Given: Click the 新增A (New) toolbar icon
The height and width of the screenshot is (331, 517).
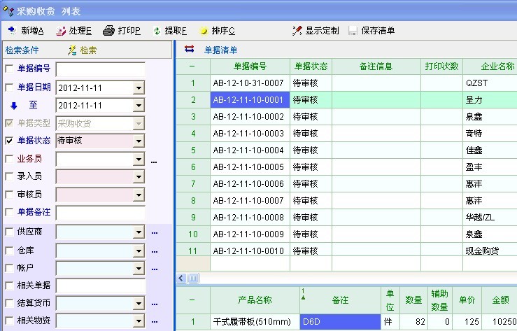Looking at the screenshot, I should click(11, 31).
